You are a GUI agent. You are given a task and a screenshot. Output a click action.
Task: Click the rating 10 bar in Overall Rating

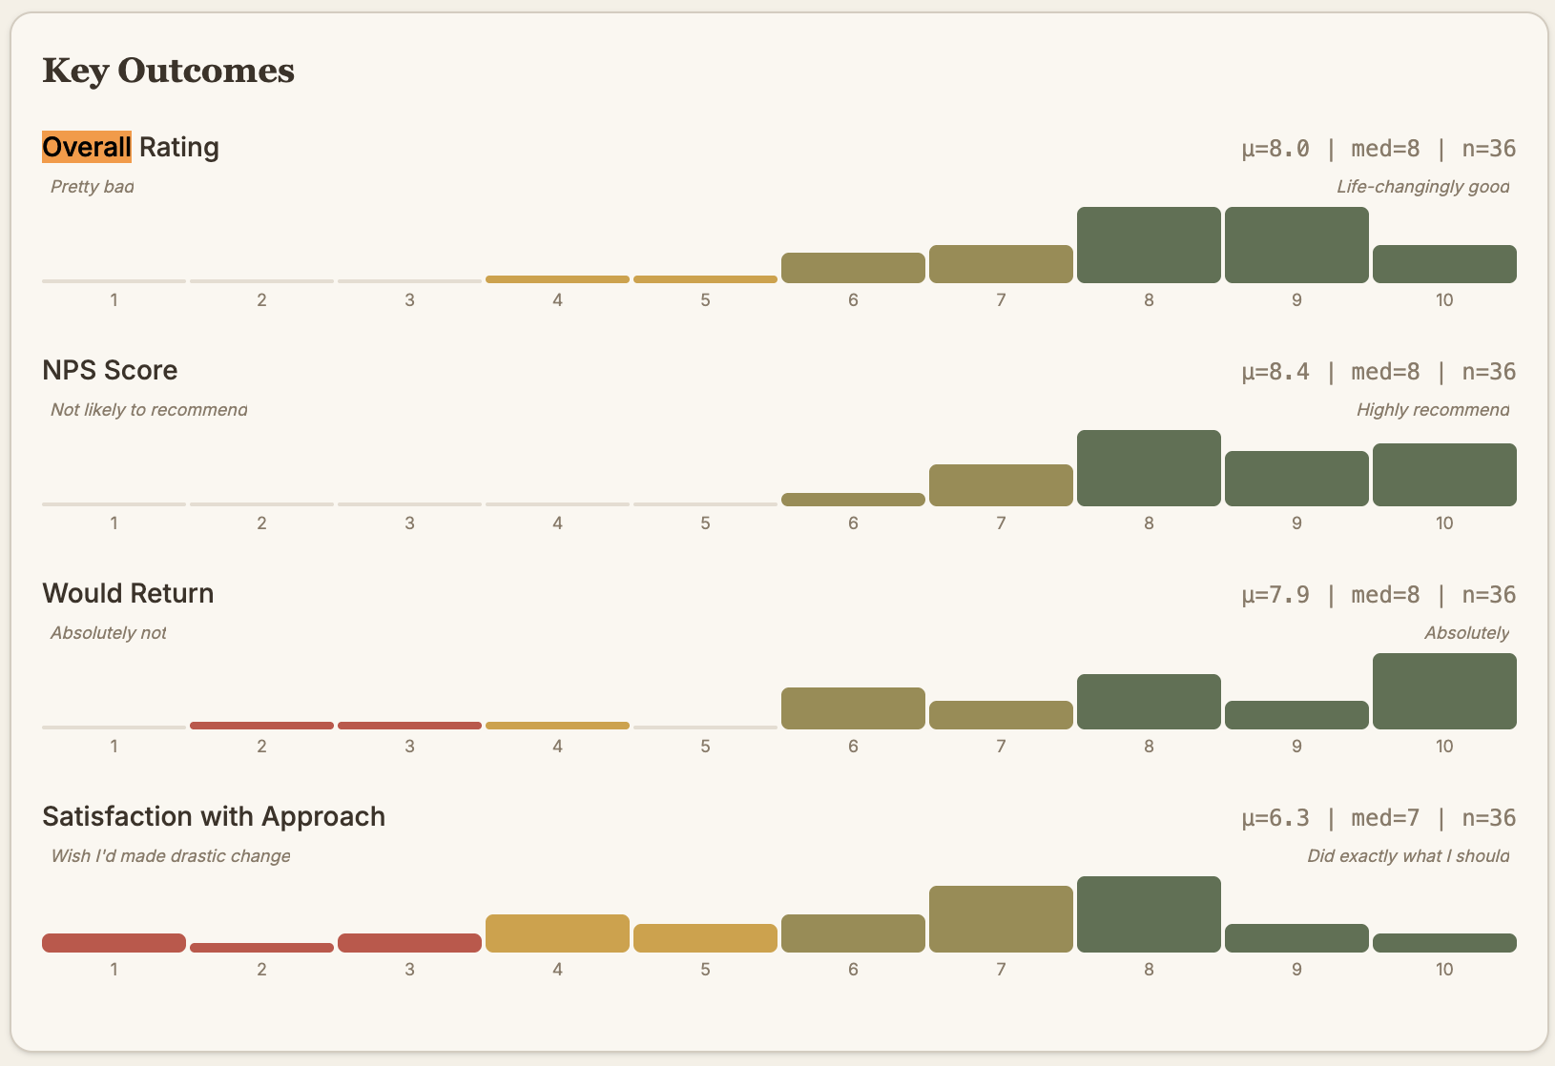click(x=1444, y=264)
